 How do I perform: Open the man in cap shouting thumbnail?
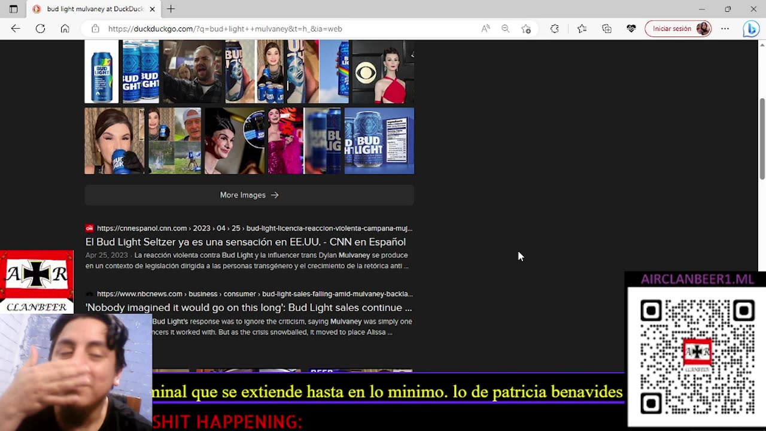tap(193, 72)
